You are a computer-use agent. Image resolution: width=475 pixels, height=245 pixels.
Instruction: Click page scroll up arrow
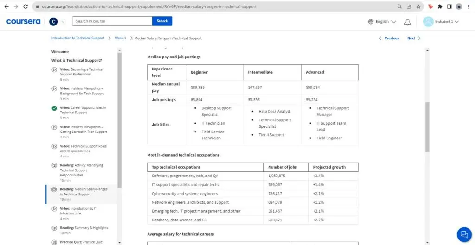(x=427, y=50)
